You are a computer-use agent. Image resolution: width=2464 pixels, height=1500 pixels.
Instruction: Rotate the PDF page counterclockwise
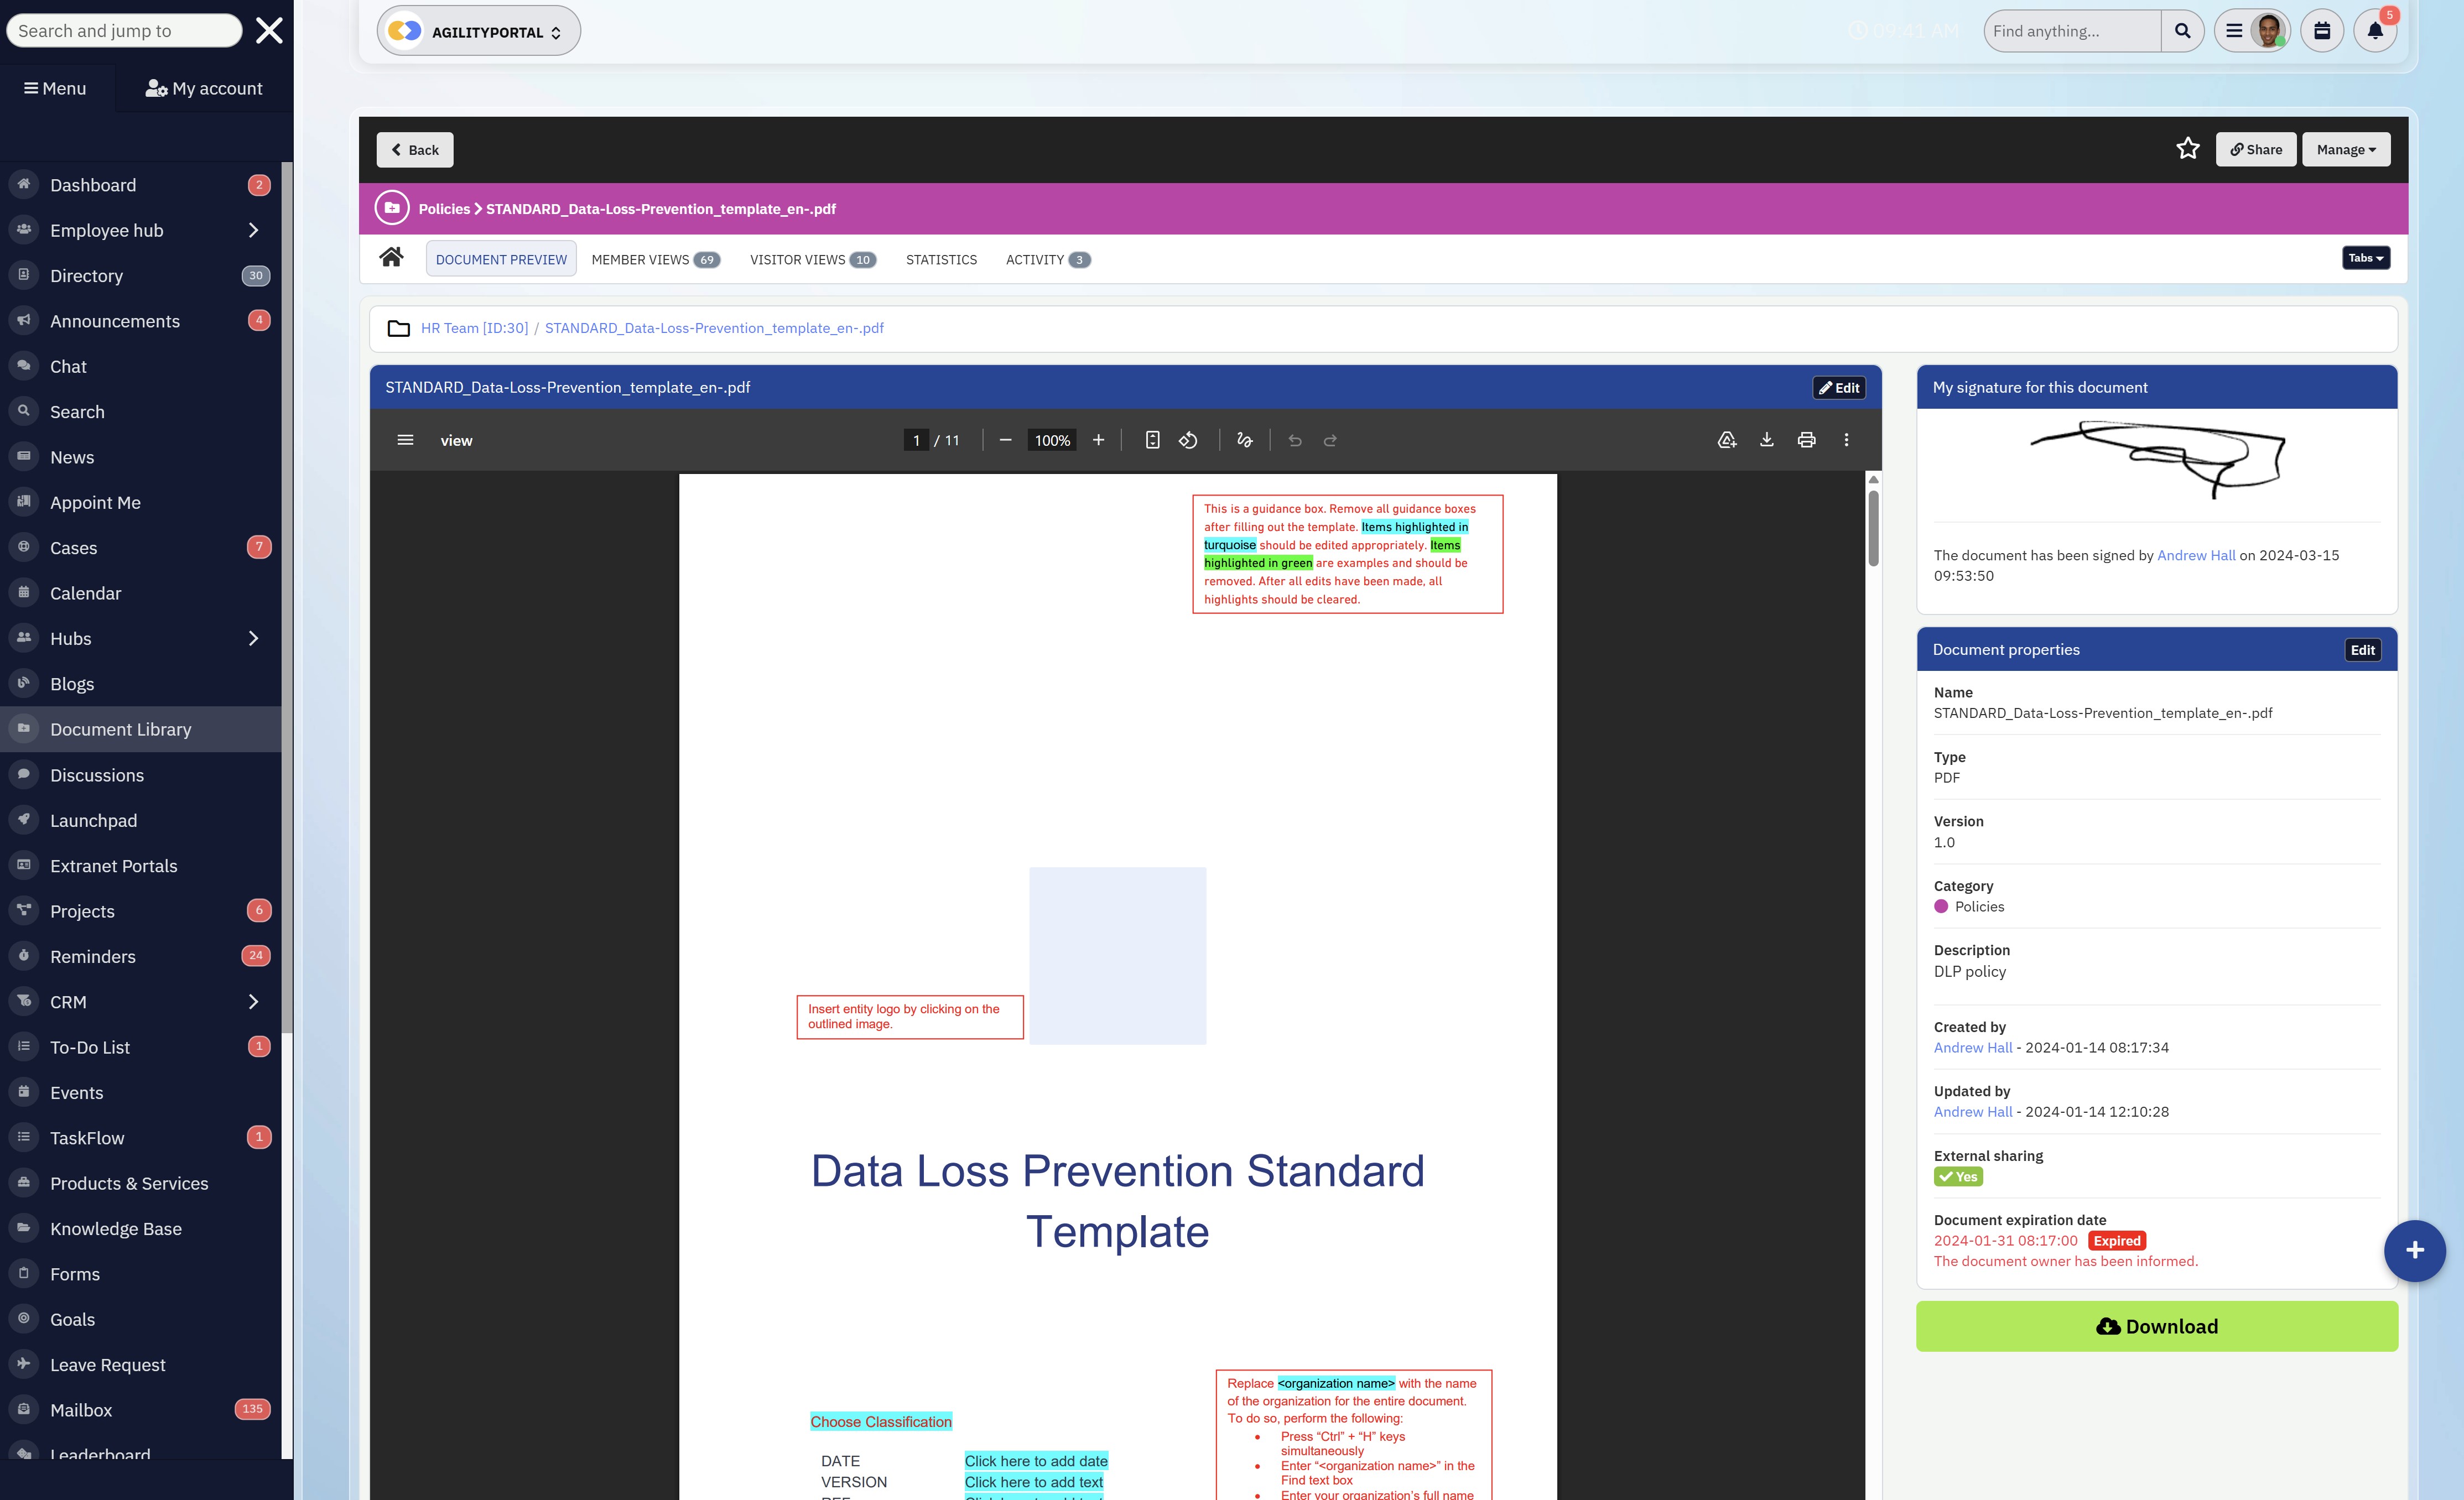pyautogui.click(x=1188, y=440)
